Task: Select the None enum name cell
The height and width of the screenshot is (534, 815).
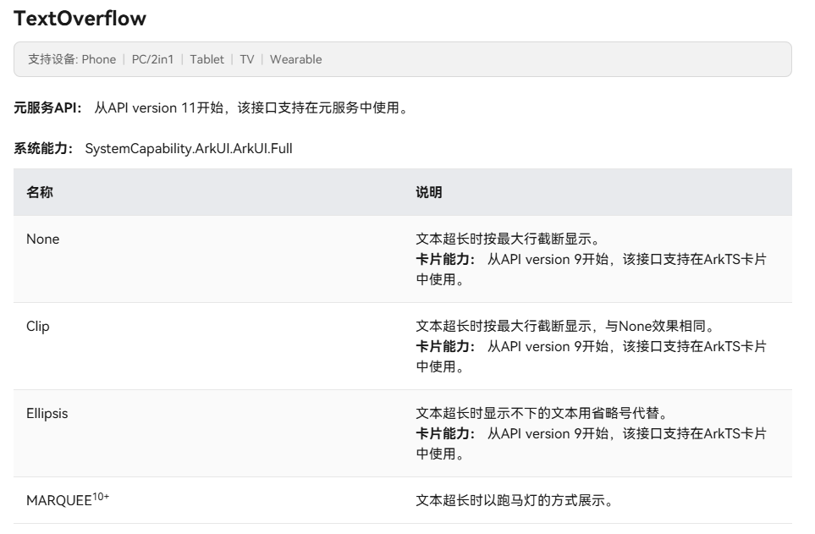Action: click(x=43, y=239)
